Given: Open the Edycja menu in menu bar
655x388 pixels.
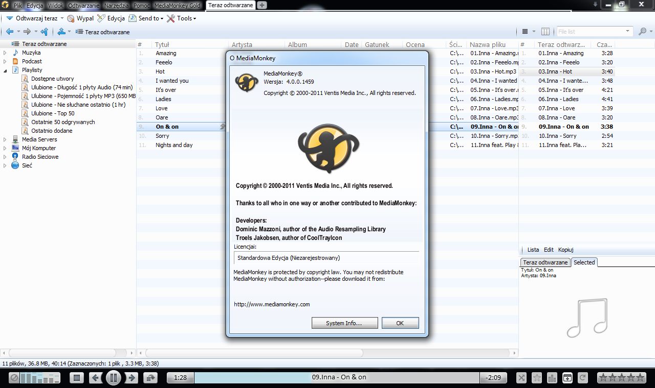Looking at the screenshot, I should point(35,5).
